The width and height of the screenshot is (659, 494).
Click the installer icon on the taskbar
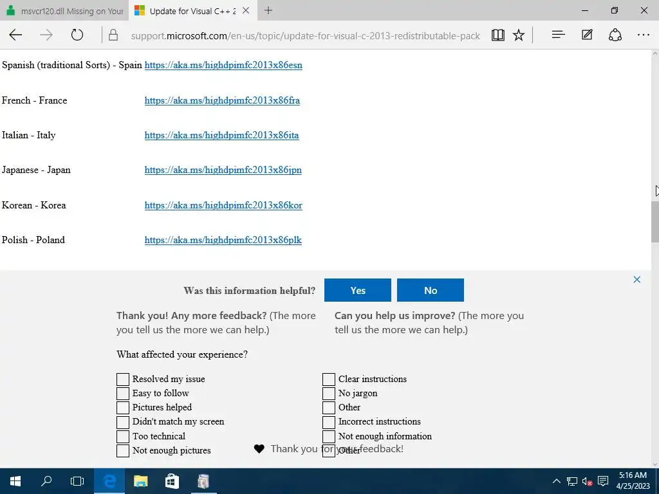(x=203, y=481)
